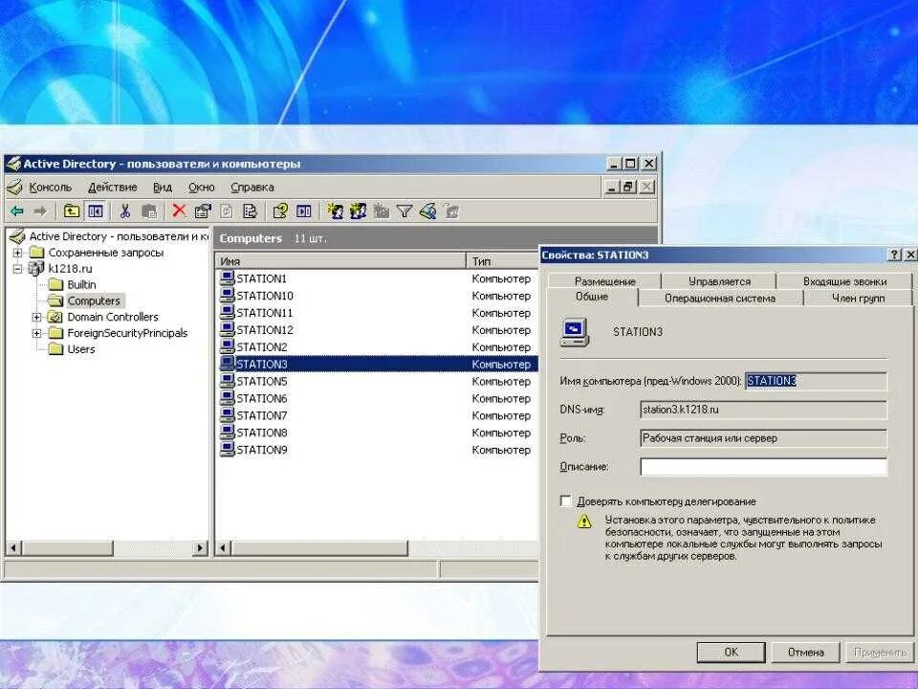Click the Forward arrow in the toolbar
Viewport: 918px width, 689px height.
[x=40, y=211]
